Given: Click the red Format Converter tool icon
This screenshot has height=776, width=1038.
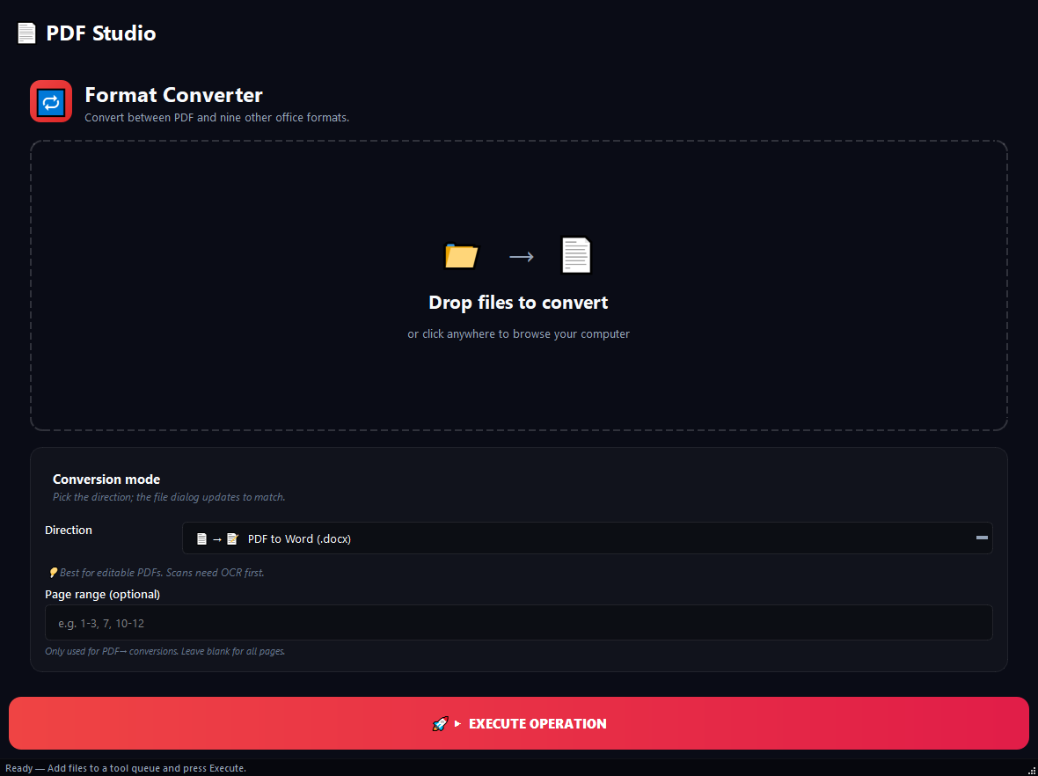Looking at the screenshot, I should click(51, 101).
